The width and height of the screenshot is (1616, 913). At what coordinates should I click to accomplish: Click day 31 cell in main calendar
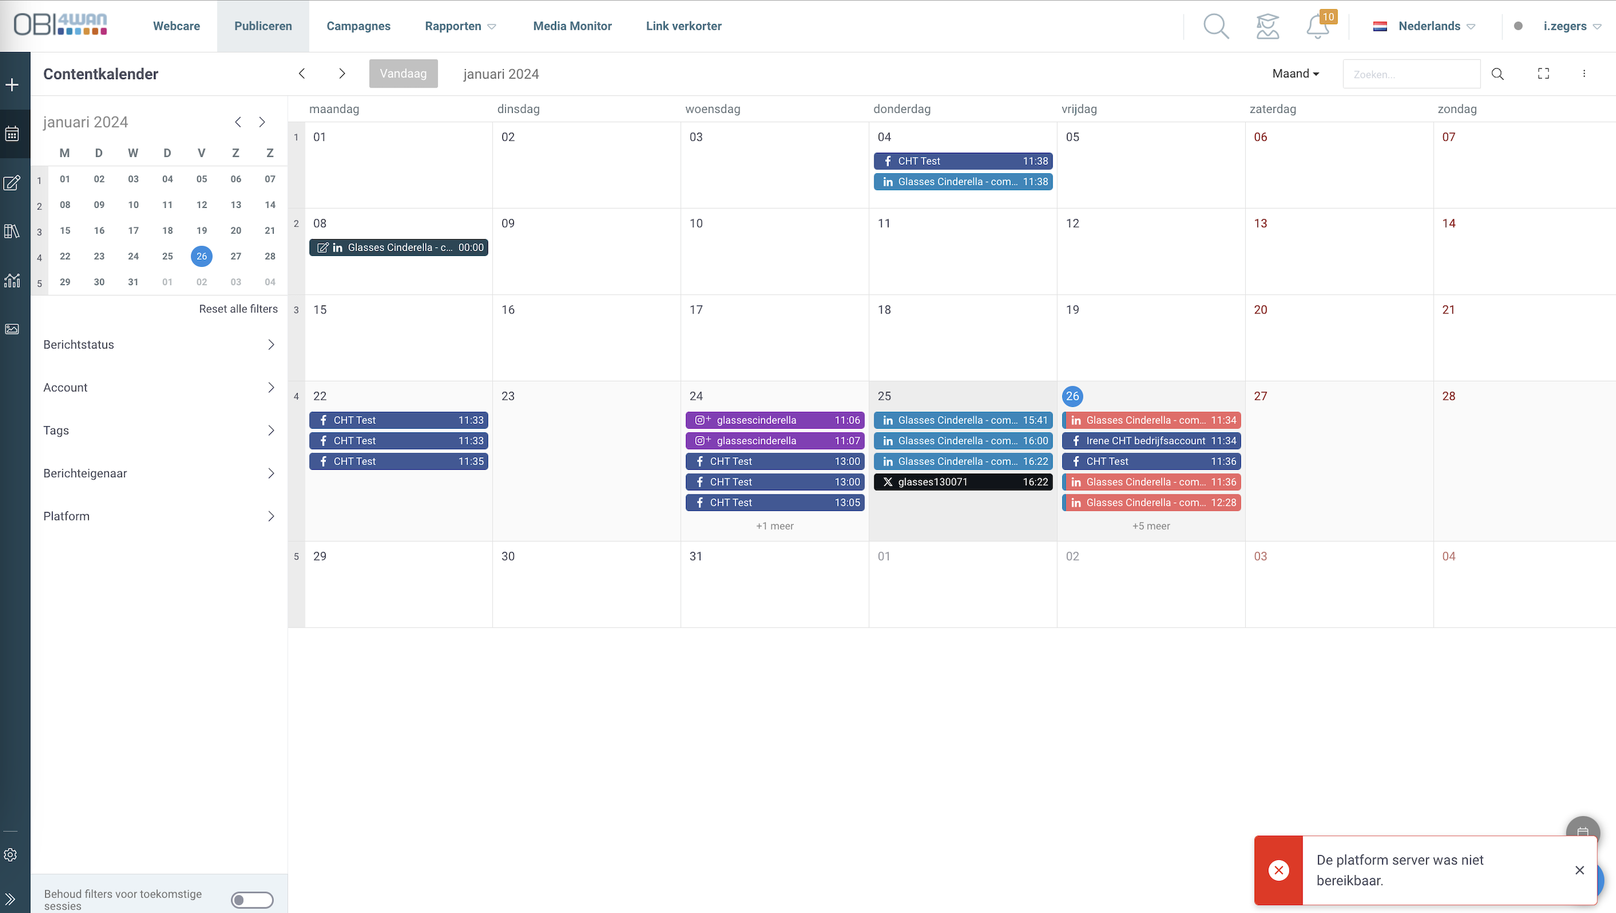point(775,584)
